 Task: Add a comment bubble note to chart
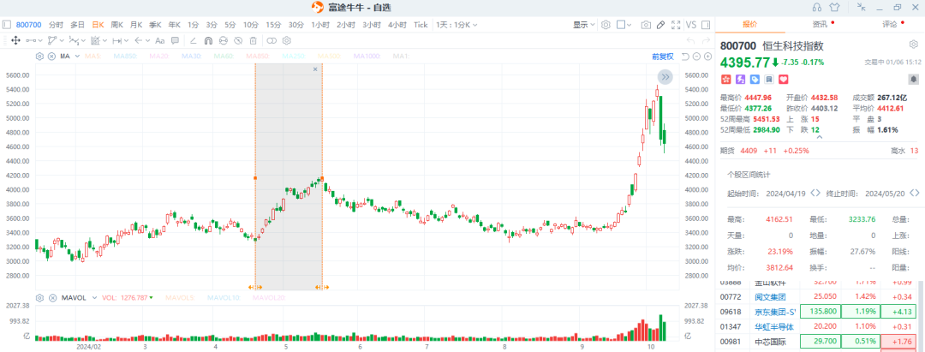pyautogui.click(x=176, y=41)
